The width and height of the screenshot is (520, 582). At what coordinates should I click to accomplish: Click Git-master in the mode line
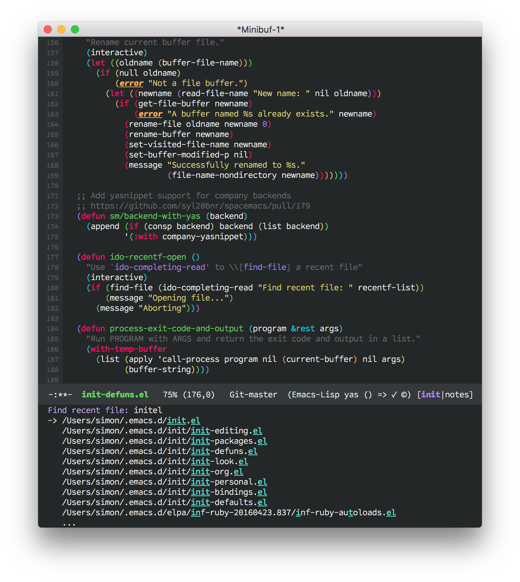coord(253,395)
